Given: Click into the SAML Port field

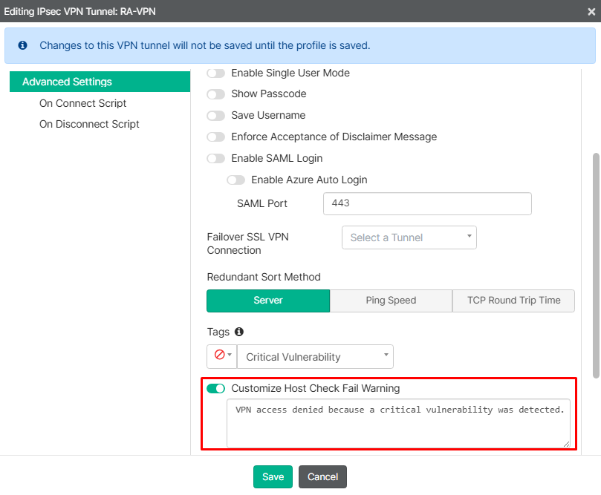Looking at the screenshot, I should [427, 203].
